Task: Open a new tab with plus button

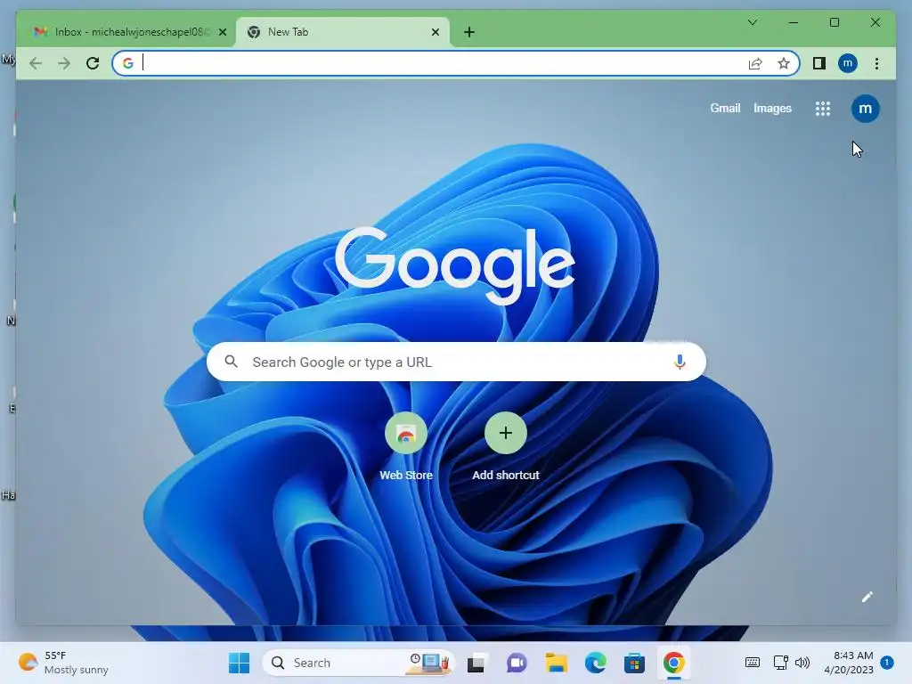Action: point(469,32)
